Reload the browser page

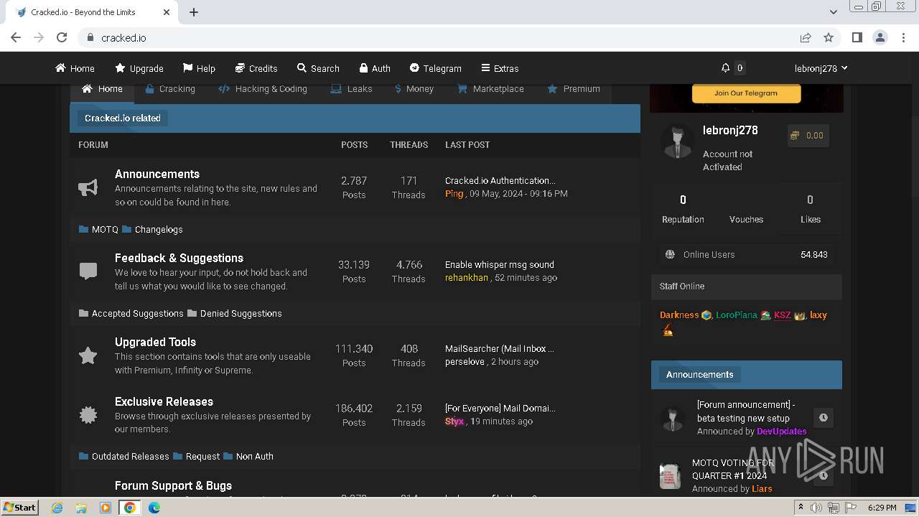coord(62,37)
